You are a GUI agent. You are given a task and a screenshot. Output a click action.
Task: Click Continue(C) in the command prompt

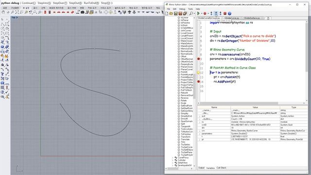29,3
